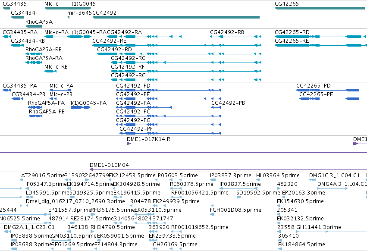Click EST Dmel_dig_016217_0710_2690.3prime label
Screen dimensions: 367x251
click(x=75, y=201)
